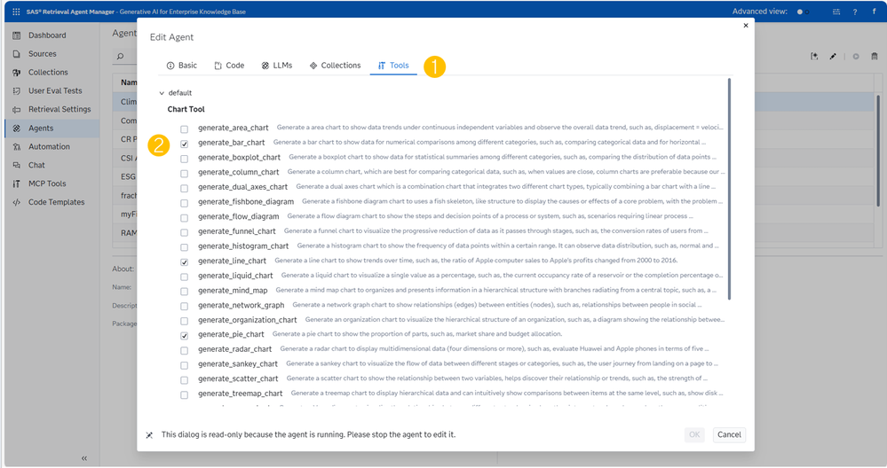This screenshot has width=887, height=468.
Task: Click the agents table scrollbar behind dialog
Action: click(878, 150)
